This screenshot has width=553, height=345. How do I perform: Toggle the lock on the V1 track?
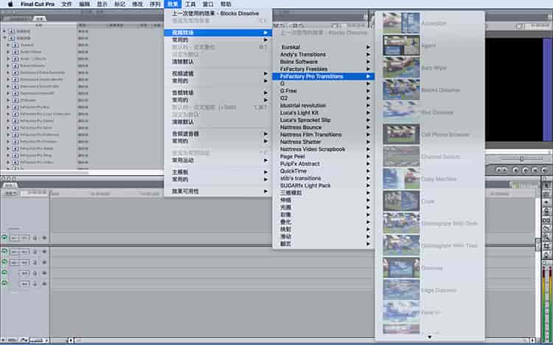35,238
